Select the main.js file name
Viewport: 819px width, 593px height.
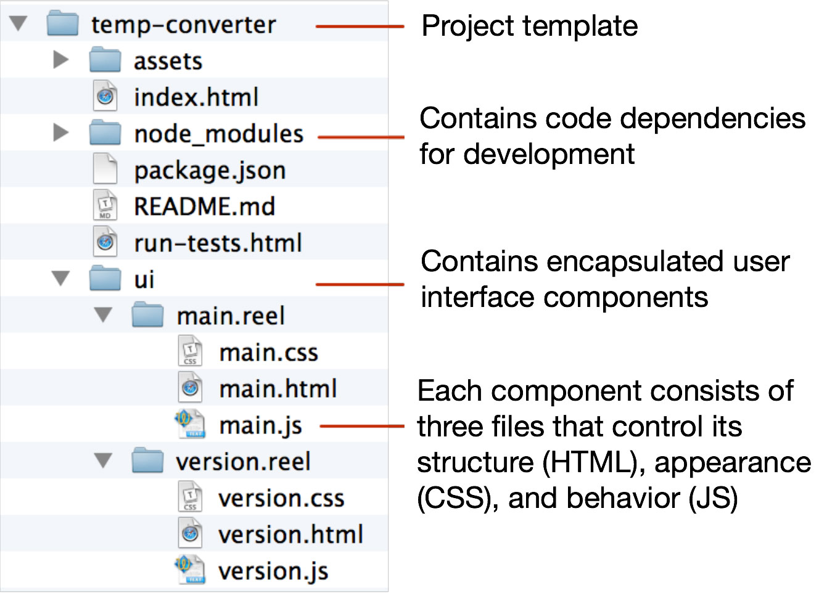261,426
